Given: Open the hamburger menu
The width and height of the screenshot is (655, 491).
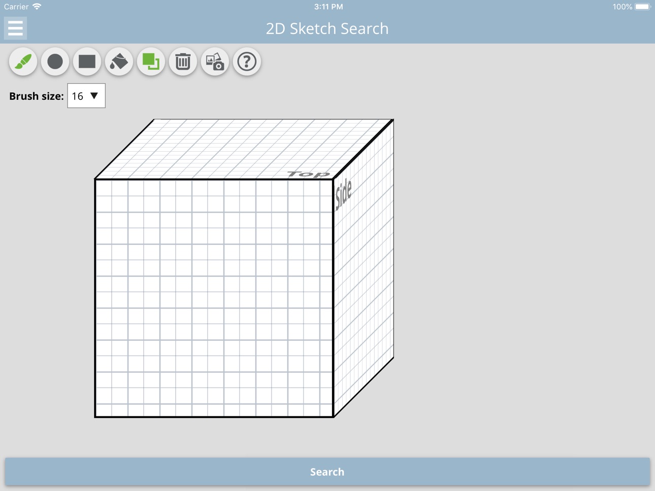Looking at the screenshot, I should 15,28.
